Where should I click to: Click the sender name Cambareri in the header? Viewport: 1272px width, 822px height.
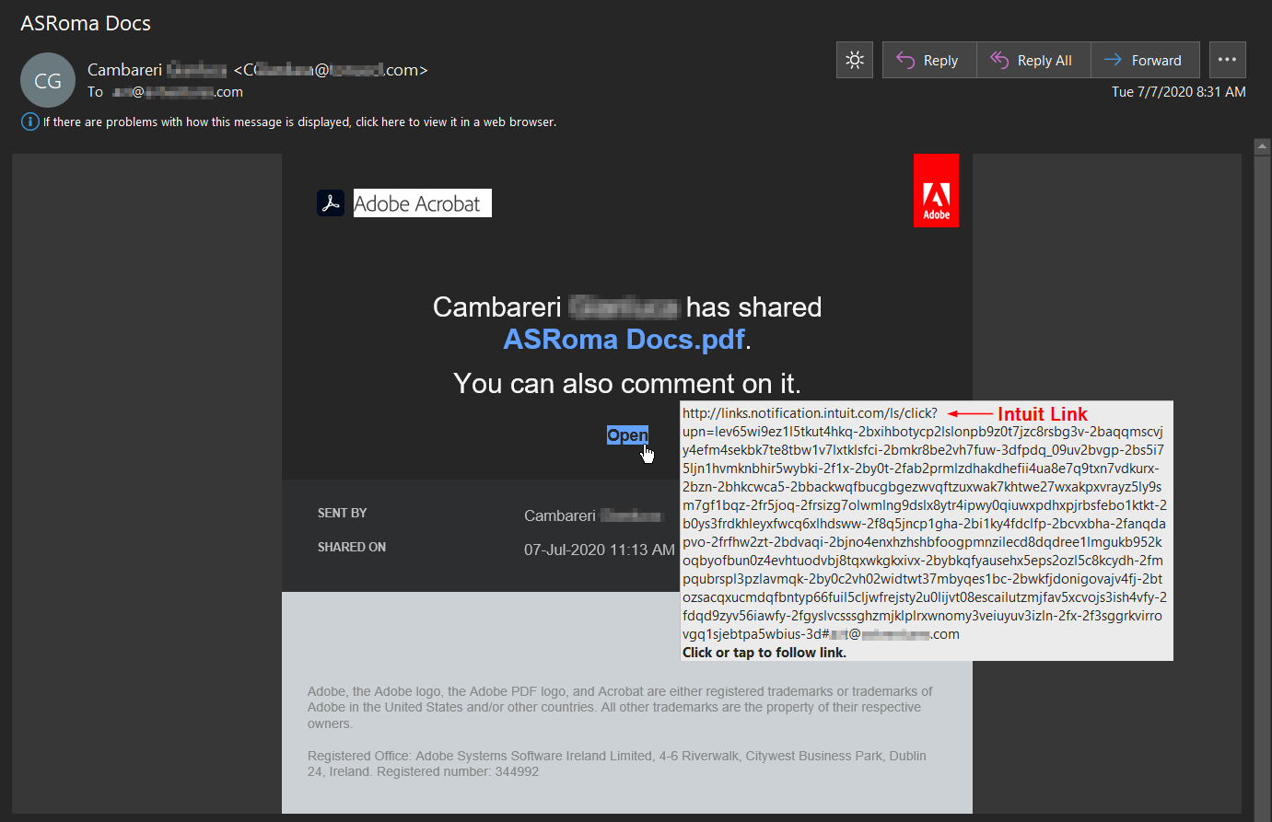point(124,70)
